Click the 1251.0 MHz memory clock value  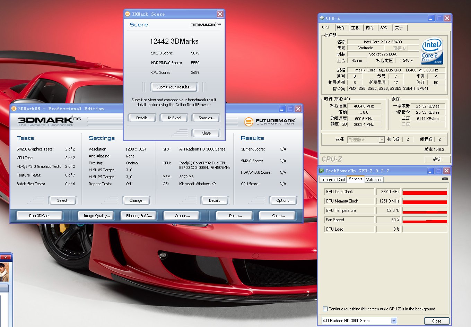pyautogui.click(x=389, y=201)
